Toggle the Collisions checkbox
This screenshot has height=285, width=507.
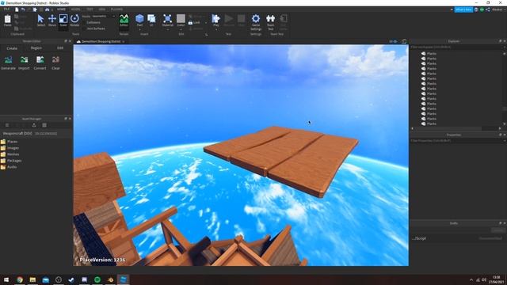[x=84, y=22]
